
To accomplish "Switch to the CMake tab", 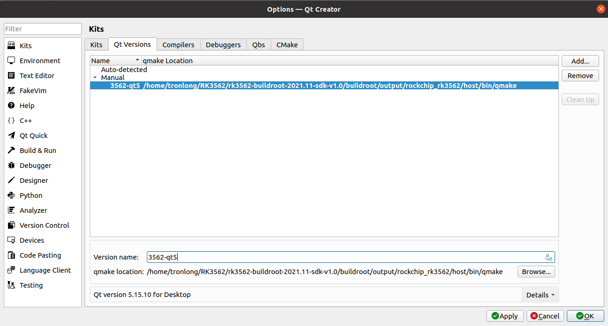I will point(287,45).
